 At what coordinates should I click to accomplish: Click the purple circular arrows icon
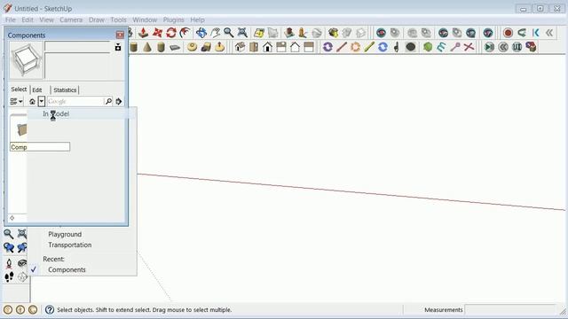pyautogui.click(x=327, y=47)
